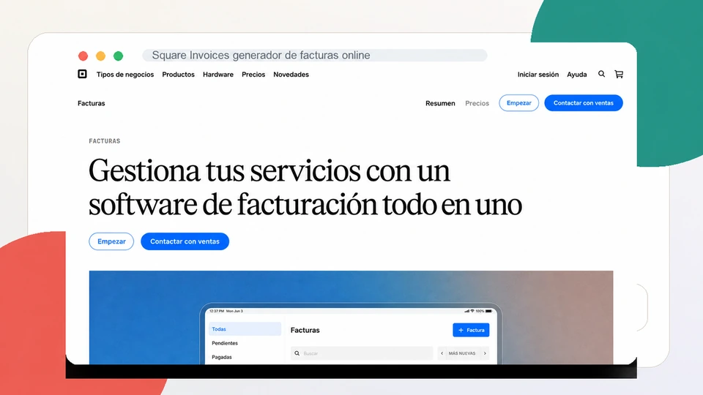The height and width of the screenshot is (395, 703).
Task: Click the red close window dot
Action: 83,56
